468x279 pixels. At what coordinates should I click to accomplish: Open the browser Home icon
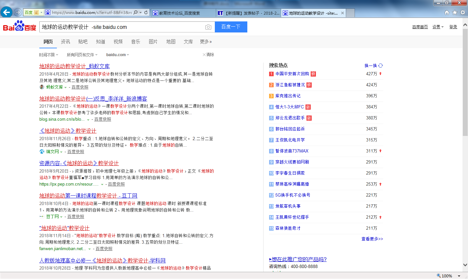click(x=447, y=12)
